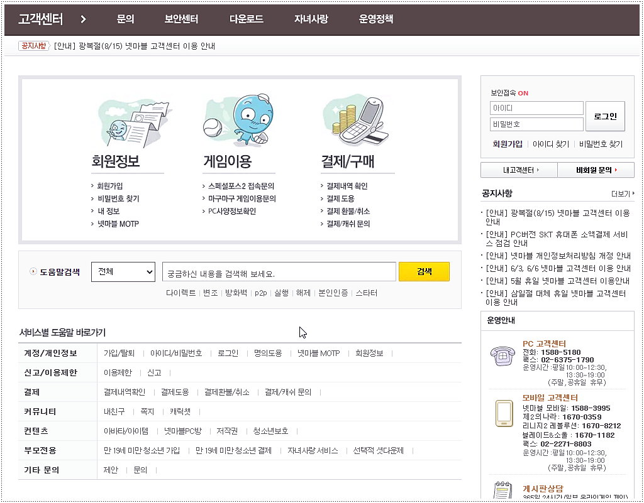Image resolution: width=644 pixels, height=503 pixels.
Task: Open the 전체 category dropdown
Action: (123, 272)
